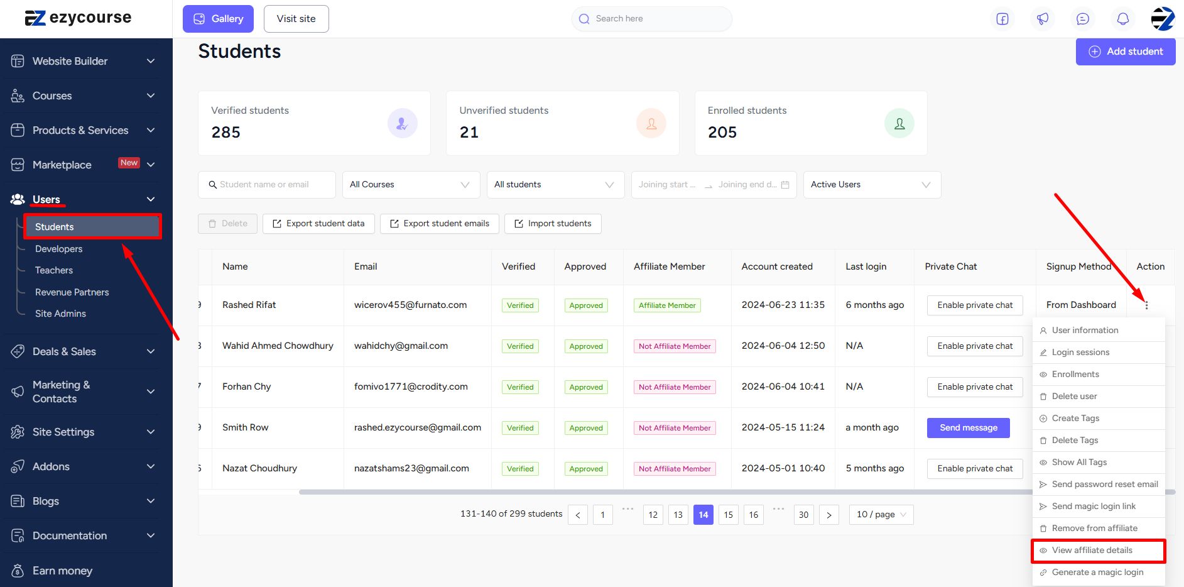Click the calendar icon in joining date filter
This screenshot has height=587, width=1184.
pyautogui.click(x=785, y=185)
